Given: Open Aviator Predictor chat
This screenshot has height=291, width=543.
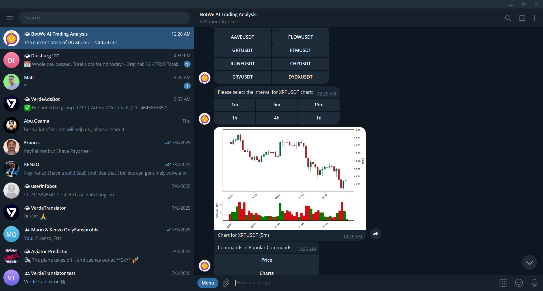Looking at the screenshot, I should [x=97, y=256].
